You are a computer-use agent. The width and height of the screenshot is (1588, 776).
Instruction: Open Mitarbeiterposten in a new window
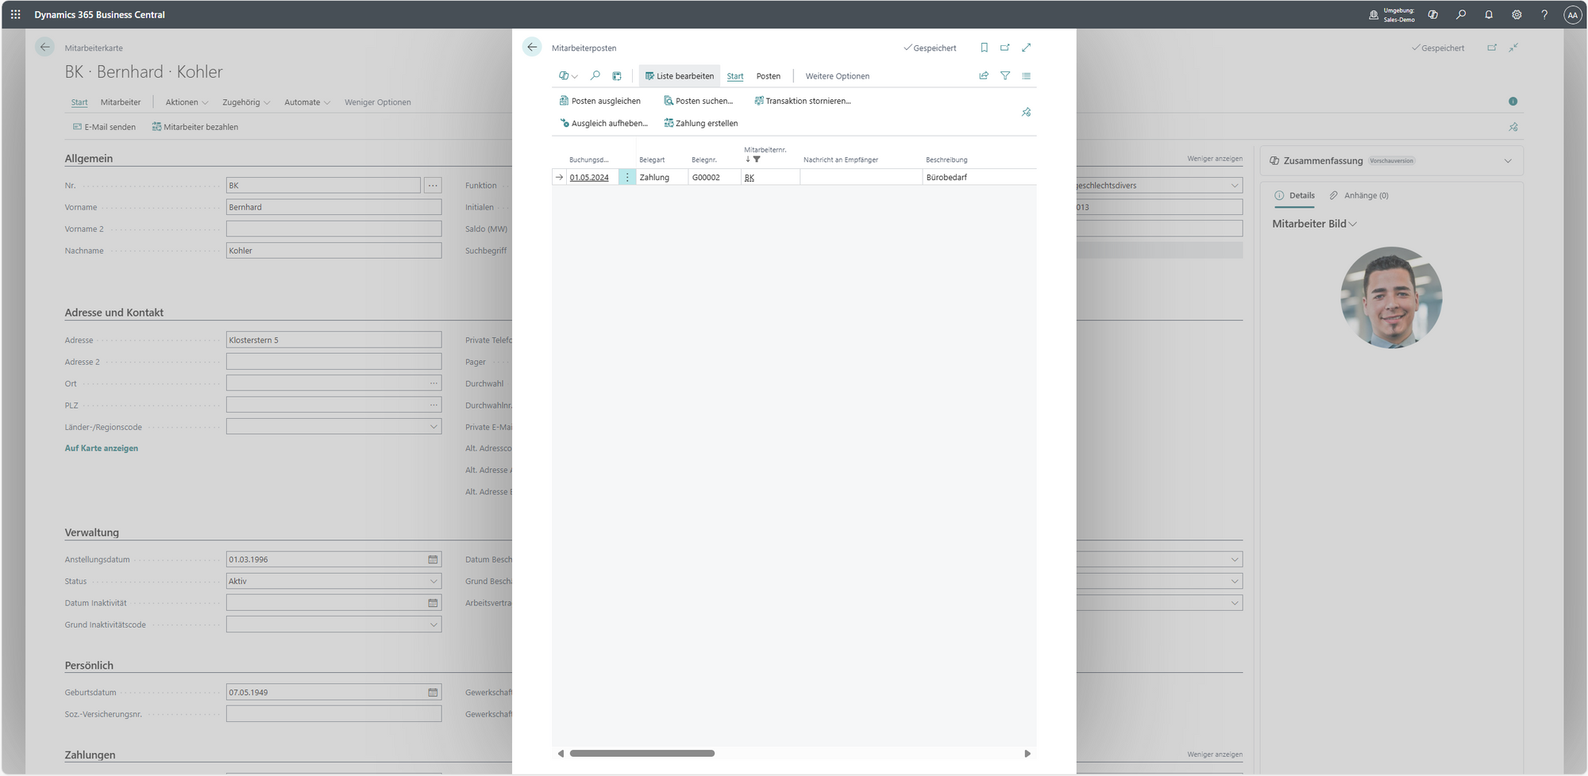click(1004, 48)
